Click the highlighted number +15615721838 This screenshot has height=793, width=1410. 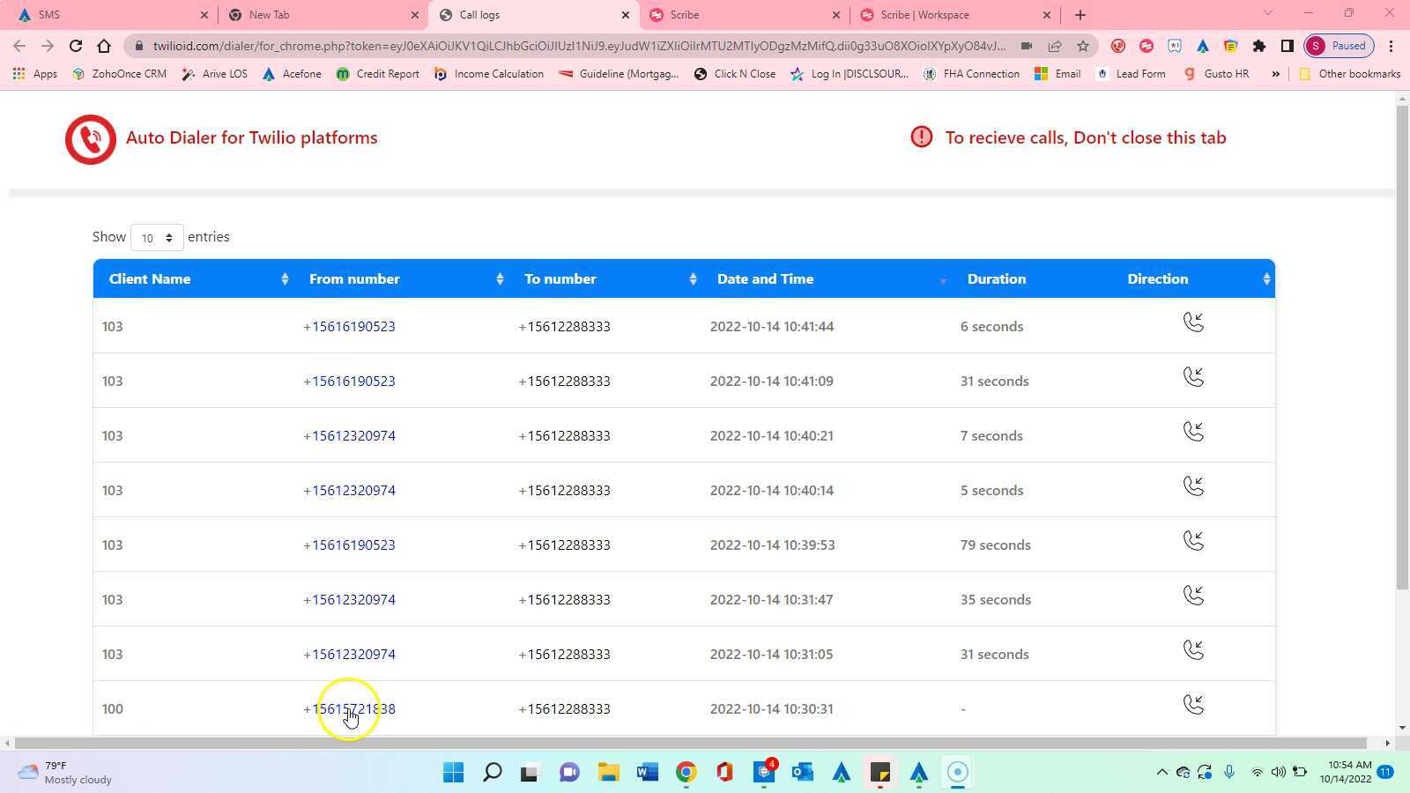[x=349, y=708]
